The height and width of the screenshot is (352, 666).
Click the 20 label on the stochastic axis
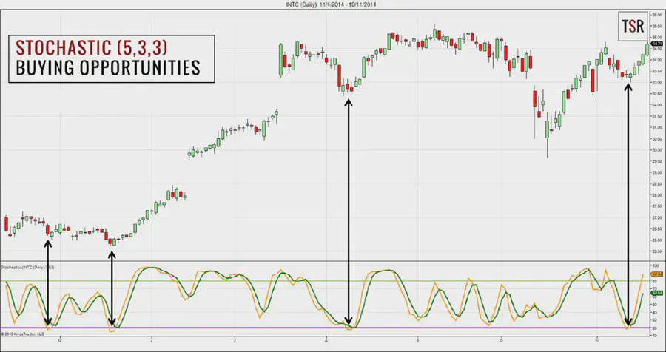(x=655, y=328)
